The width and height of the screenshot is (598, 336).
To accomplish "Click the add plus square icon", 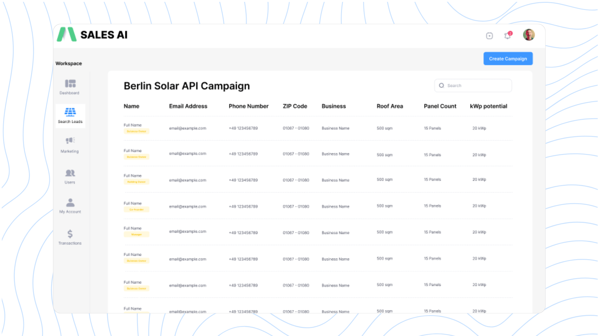I will 489,36.
